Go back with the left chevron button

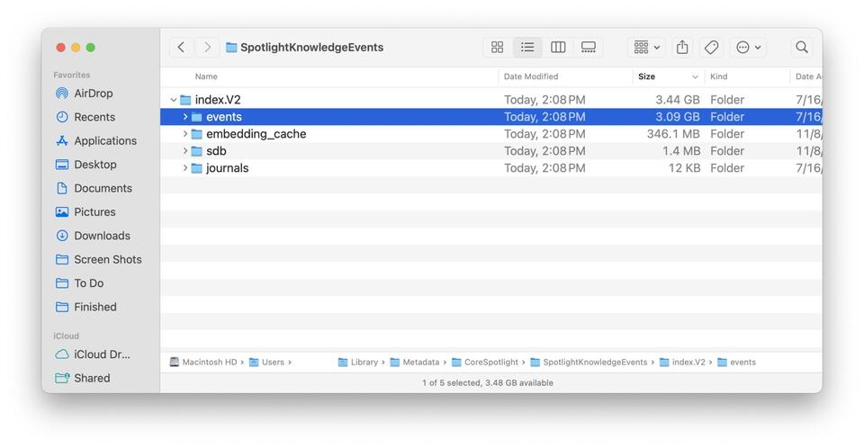pyautogui.click(x=181, y=48)
